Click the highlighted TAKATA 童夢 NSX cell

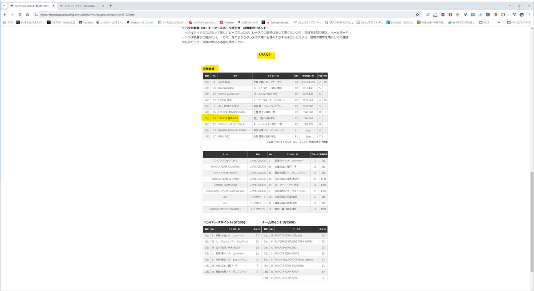pos(235,118)
